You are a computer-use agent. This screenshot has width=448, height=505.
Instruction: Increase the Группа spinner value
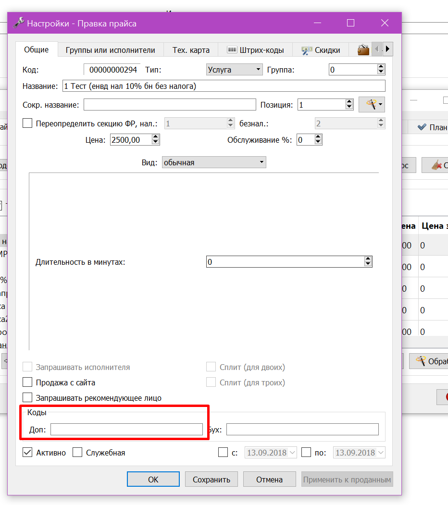[x=381, y=67]
